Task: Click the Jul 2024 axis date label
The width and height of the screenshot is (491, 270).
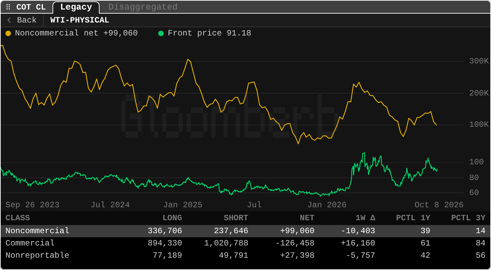Action: pyautogui.click(x=110, y=205)
